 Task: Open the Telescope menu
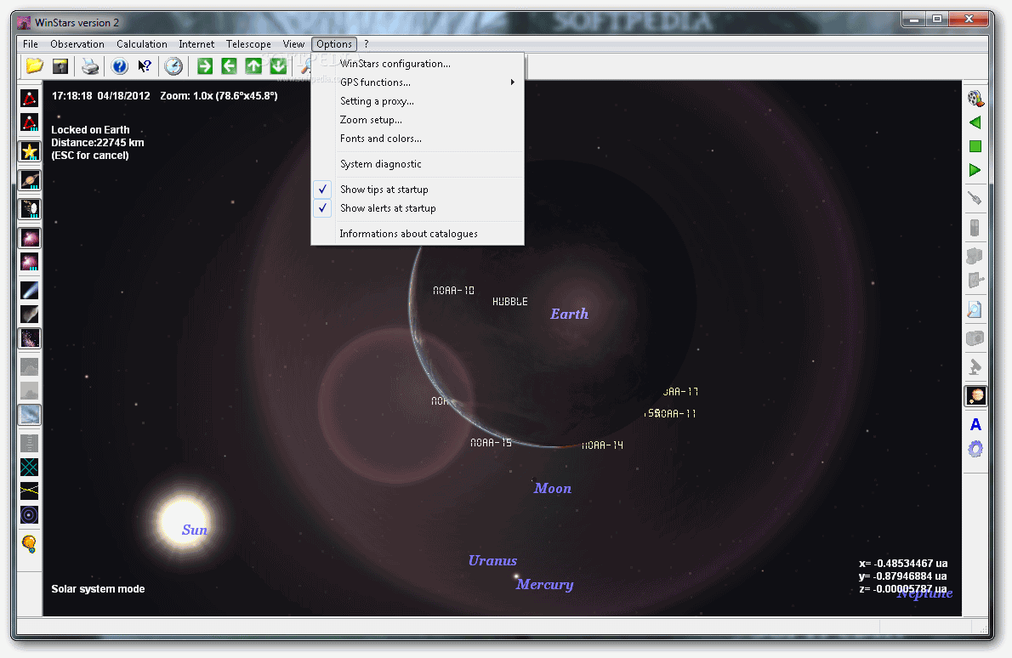click(x=248, y=44)
